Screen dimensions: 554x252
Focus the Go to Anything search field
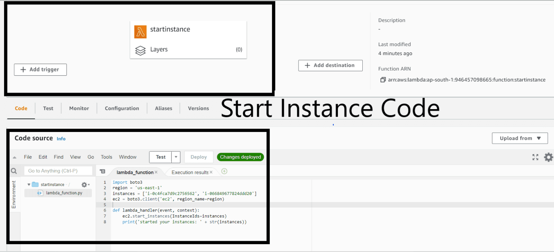coord(58,171)
